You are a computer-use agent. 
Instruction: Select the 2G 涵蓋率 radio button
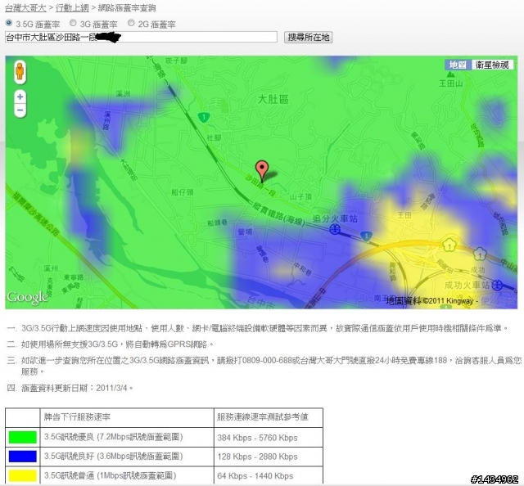pos(131,23)
